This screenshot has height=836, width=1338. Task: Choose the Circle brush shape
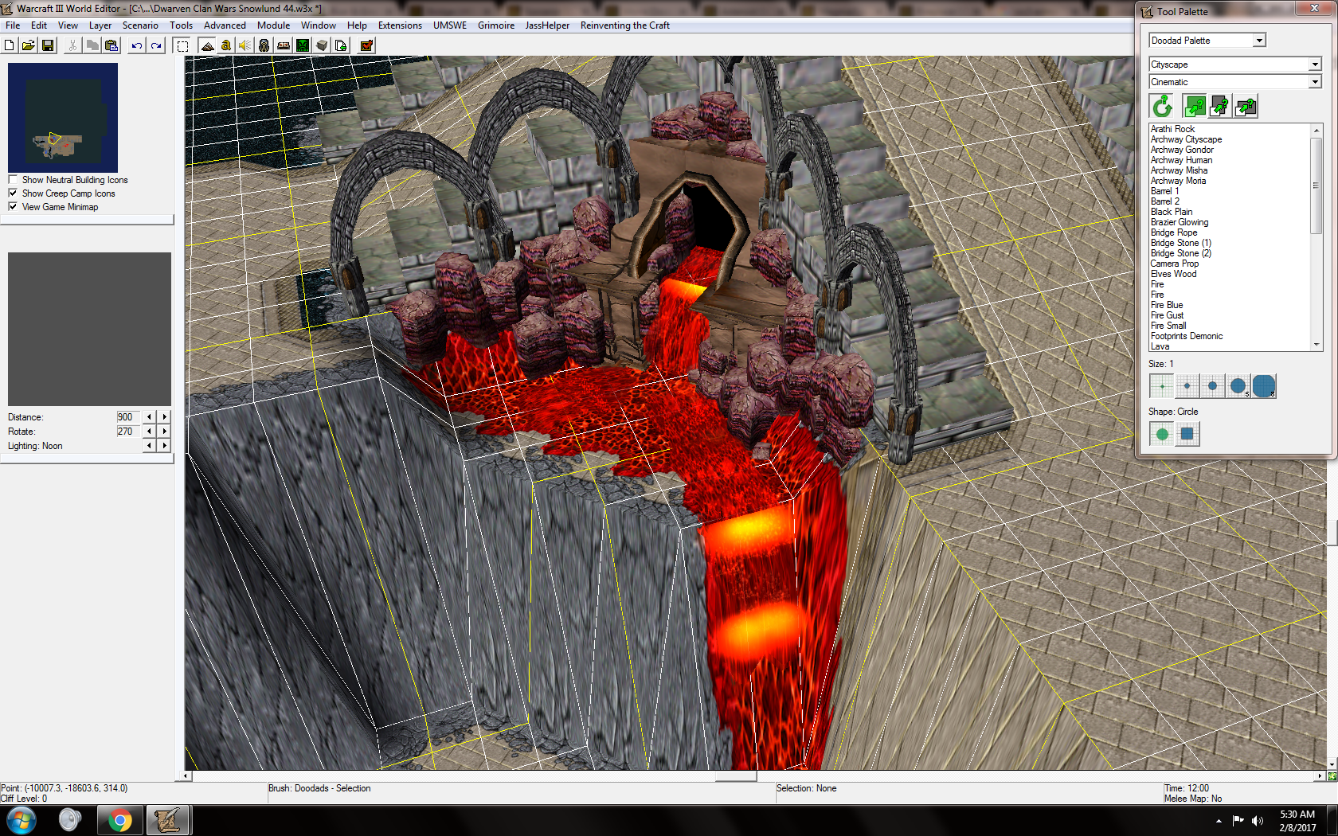click(x=1162, y=434)
